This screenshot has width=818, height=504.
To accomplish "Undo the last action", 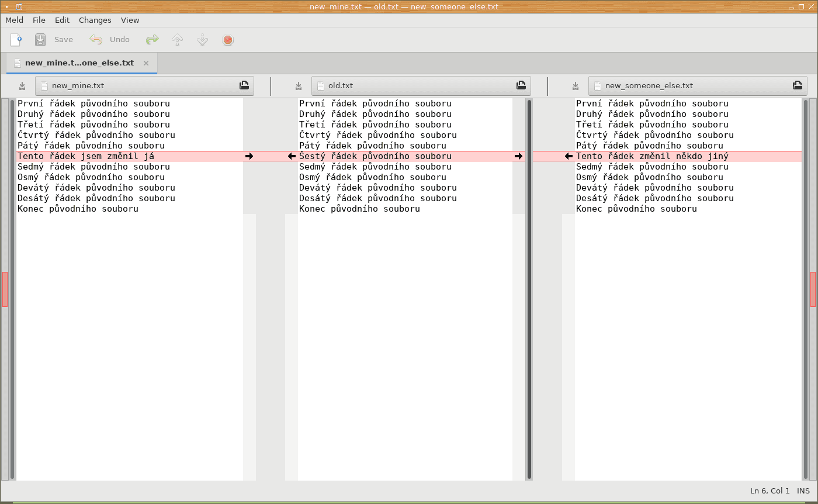I will [x=110, y=40].
